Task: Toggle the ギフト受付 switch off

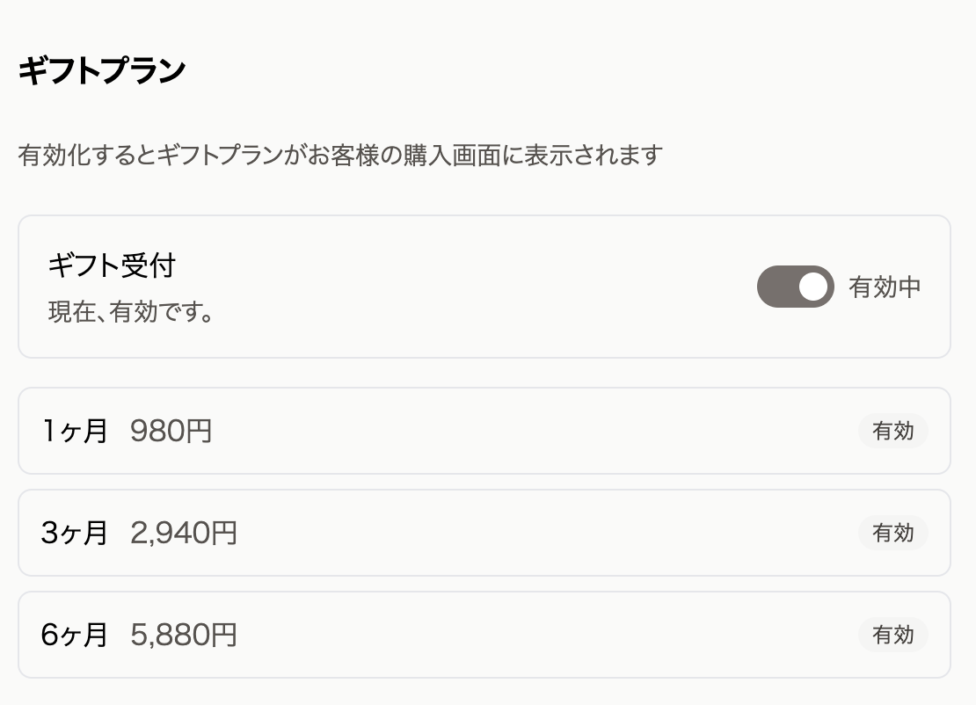Action: pos(794,287)
